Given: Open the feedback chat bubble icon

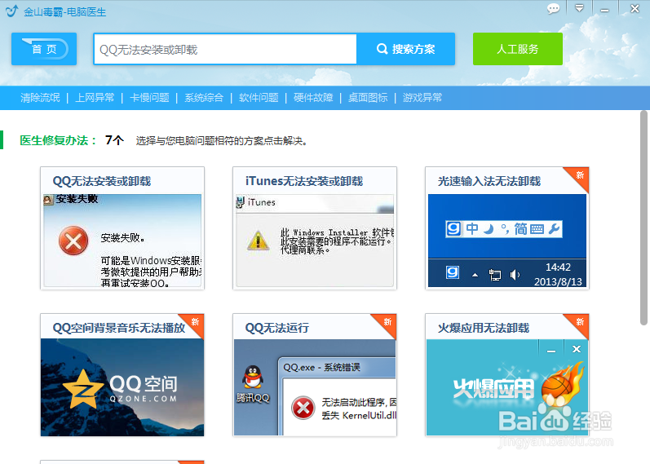Looking at the screenshot, I should (x=553, y=9).
